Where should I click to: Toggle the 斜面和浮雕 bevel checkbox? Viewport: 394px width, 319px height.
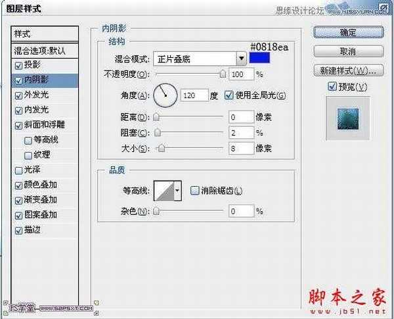(19, 126)
